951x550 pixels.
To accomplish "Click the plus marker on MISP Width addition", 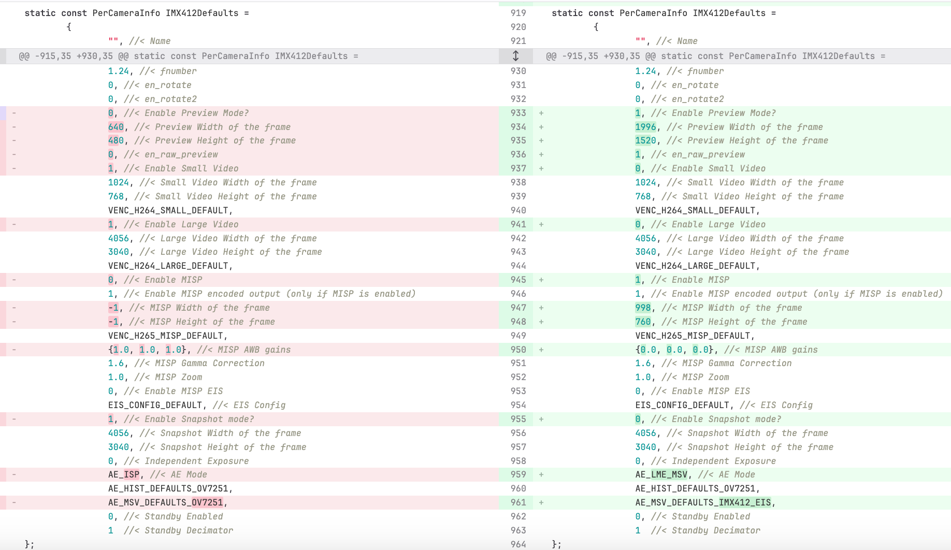I will 541,308.
